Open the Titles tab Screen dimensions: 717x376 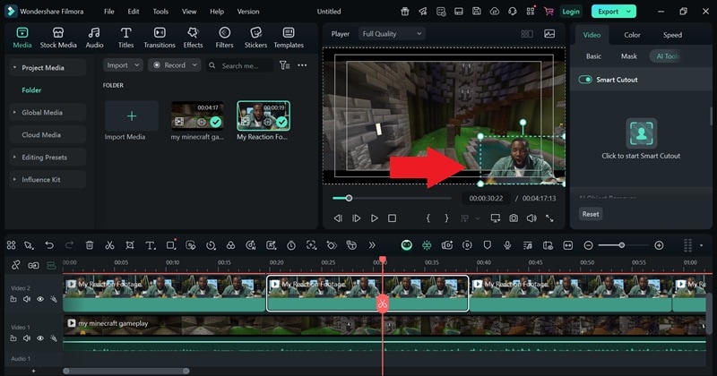[x=125, y=38]
